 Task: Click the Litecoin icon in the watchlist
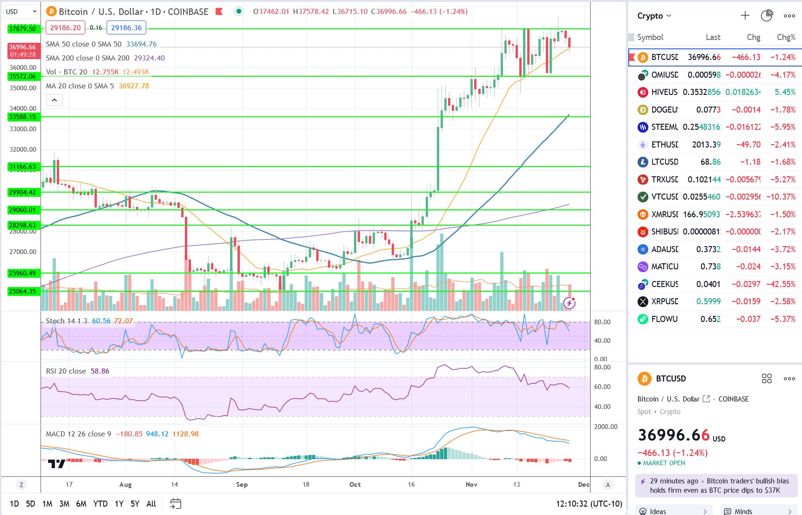point(643,162)
